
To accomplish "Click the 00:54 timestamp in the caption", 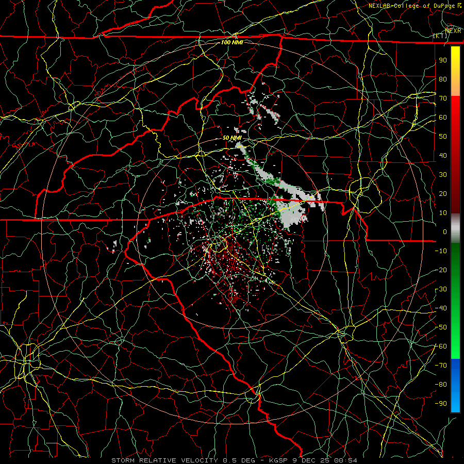I will [345, 460].
